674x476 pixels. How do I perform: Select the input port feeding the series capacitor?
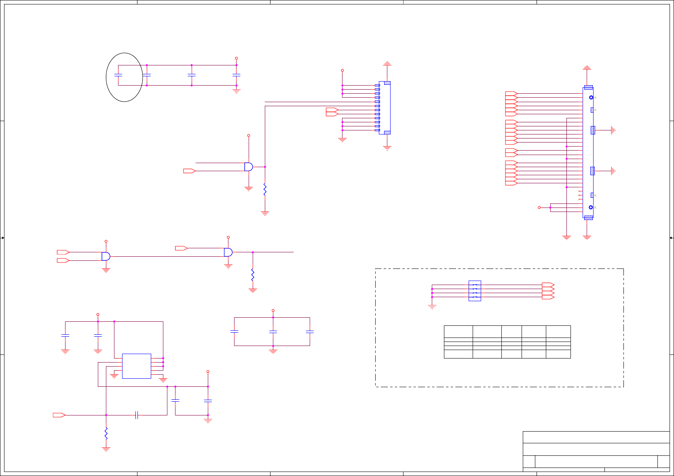(x=59, y=415)
